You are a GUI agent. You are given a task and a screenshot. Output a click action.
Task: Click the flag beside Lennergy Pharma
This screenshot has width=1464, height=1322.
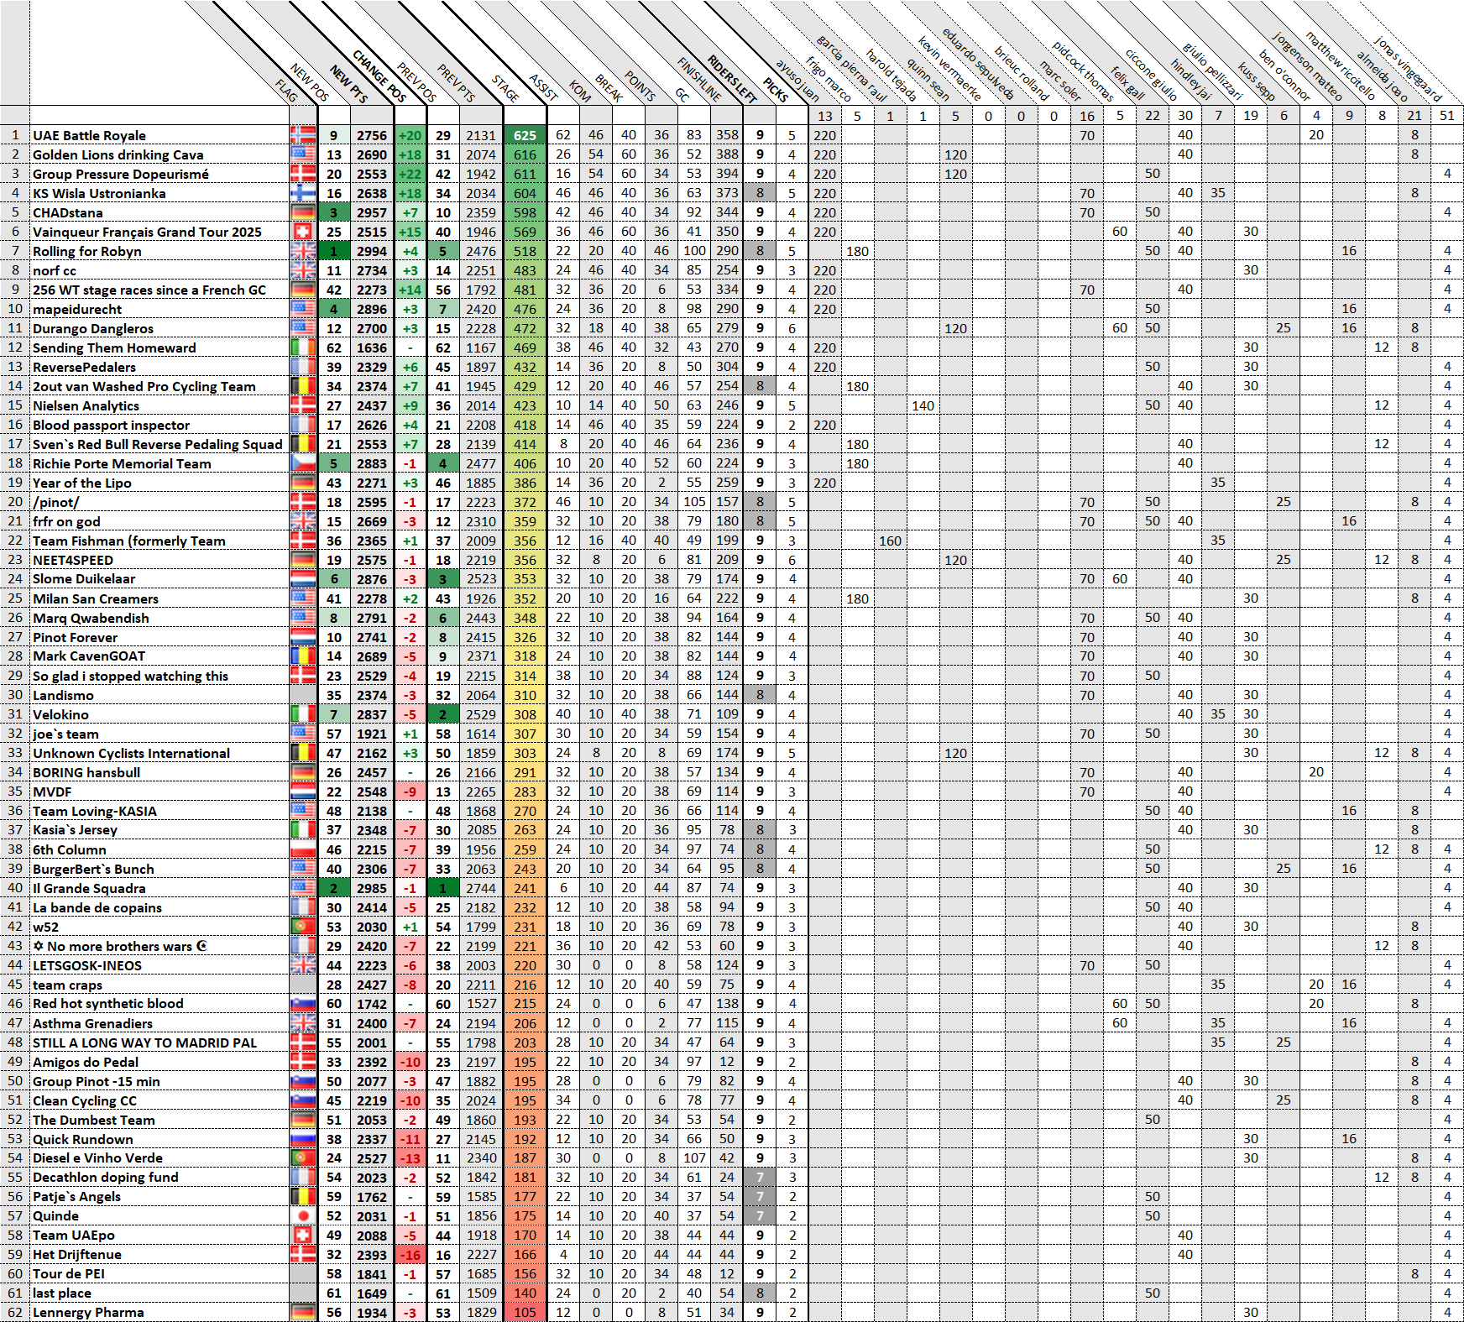point(303,1313)
